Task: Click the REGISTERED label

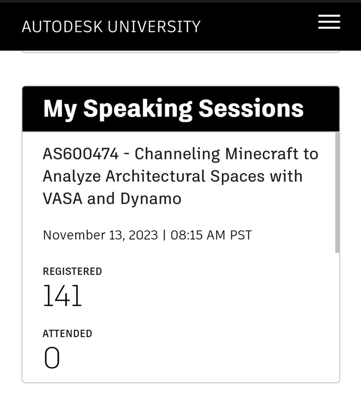Action: tap(72, 271)
